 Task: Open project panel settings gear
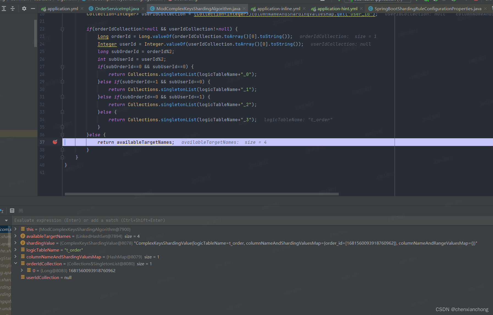point(24,9)
